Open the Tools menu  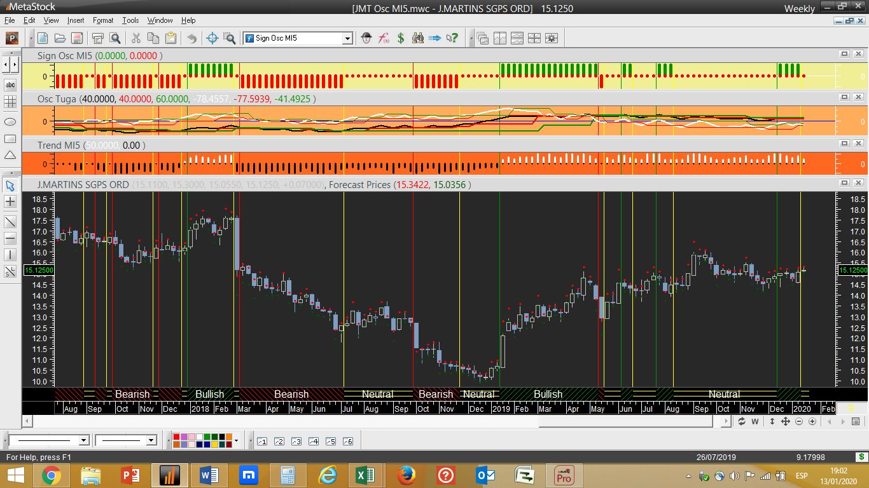130,20
